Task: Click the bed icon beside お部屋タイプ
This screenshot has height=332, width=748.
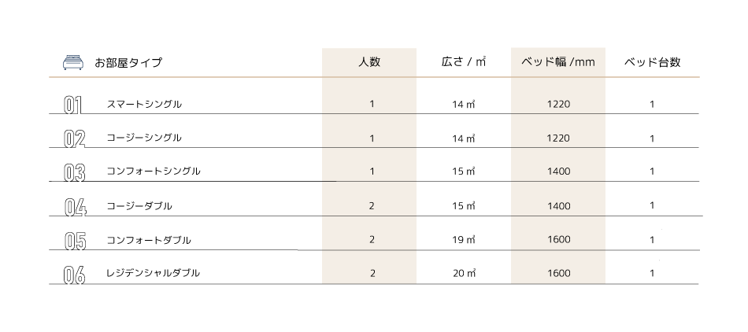Action: (73, 62)
